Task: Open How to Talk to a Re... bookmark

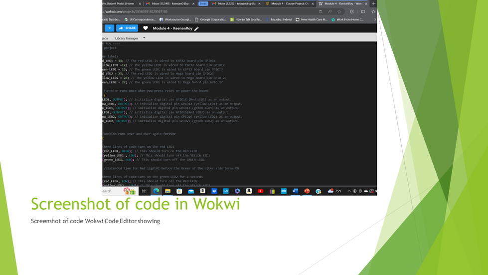Action: [x=246, y=19]
